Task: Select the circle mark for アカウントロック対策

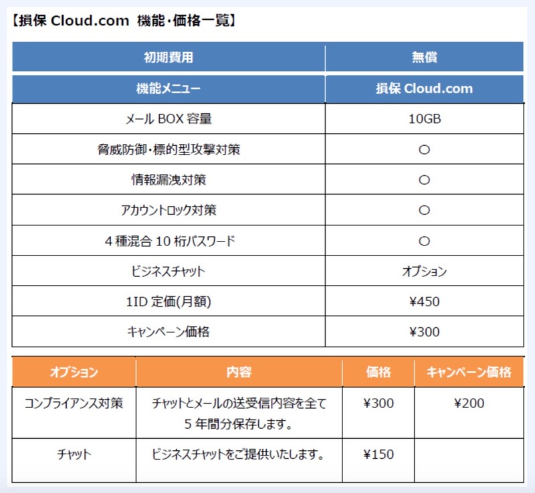Action: point(423,211)
